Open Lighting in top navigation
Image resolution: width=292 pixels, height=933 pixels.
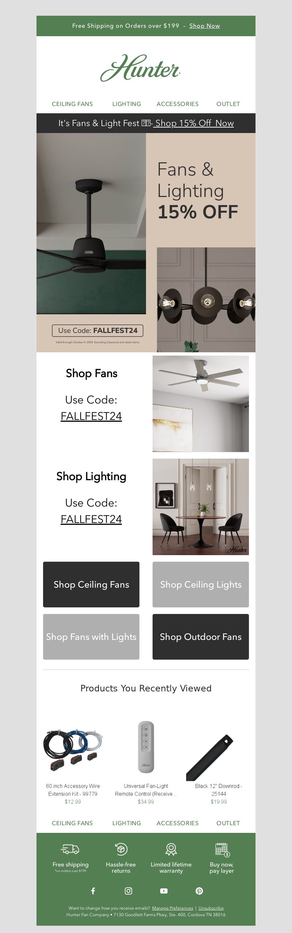coord(127,104)
